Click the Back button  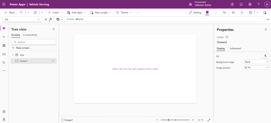pos(10,12)
